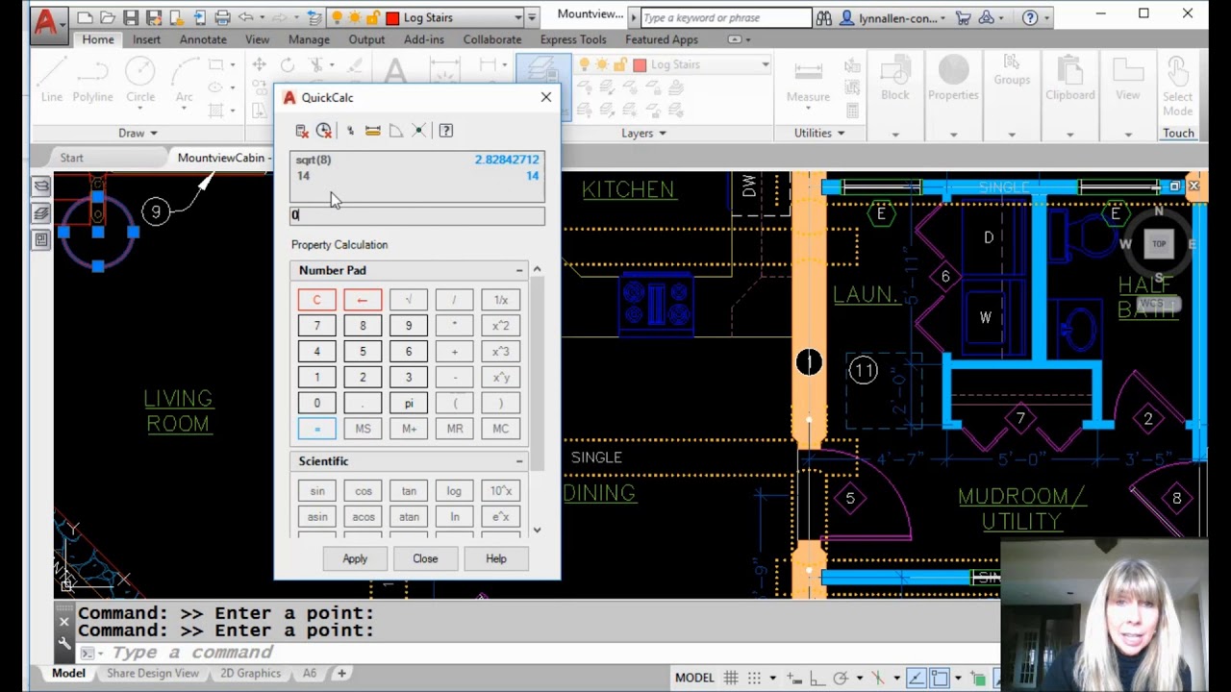Collapse the Scientific section in QuickCalc
Screen dimensions: 1231x692
click(519, 461)
